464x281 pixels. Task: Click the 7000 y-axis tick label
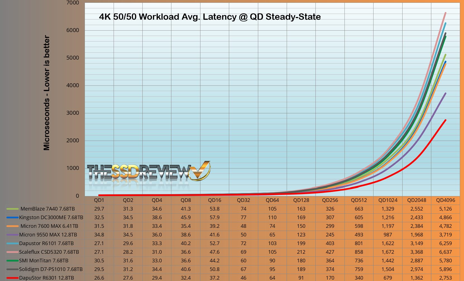point(73,3)
